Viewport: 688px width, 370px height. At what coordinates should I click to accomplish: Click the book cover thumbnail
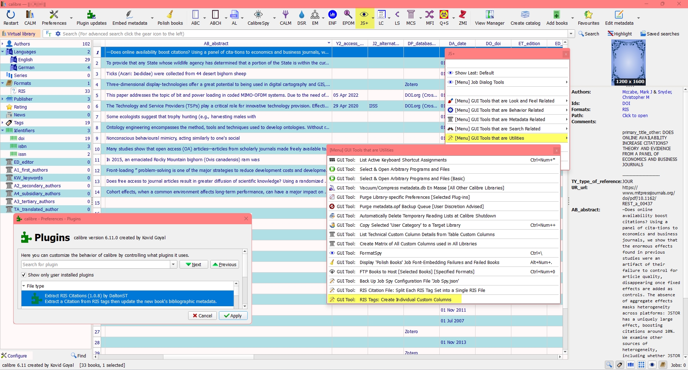[x=628, y=62]
